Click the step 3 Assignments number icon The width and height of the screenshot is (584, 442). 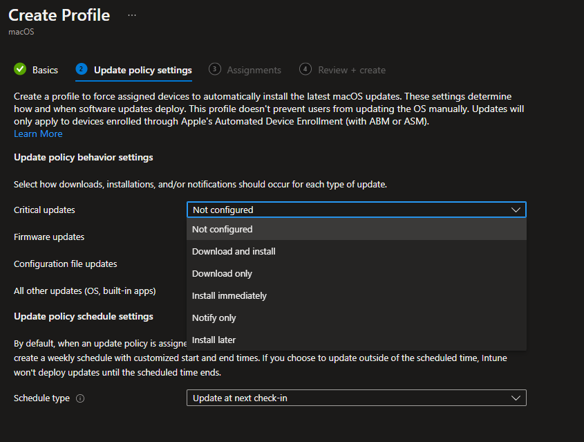[x=215, y=69]
